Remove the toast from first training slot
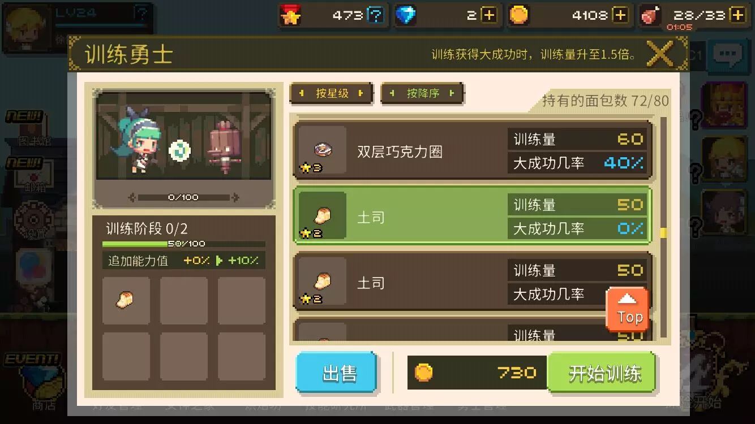The width and height of the screenshot is (755, 424). tap(126, 300)
